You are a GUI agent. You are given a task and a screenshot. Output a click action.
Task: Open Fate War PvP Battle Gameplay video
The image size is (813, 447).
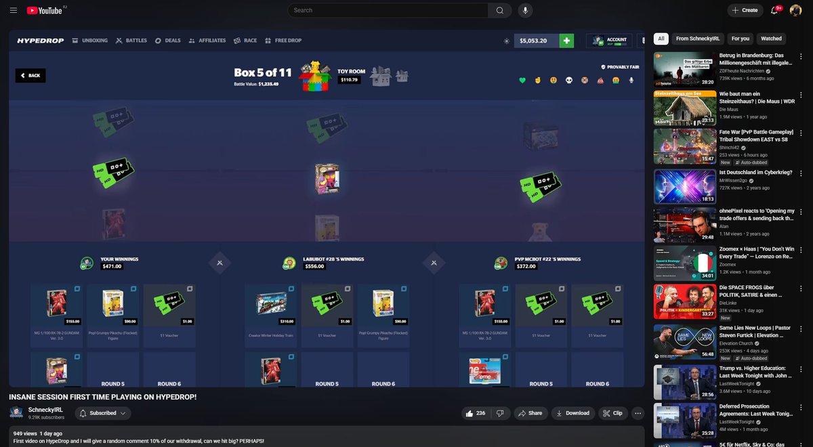pyautogui.click(x=685, y=147)
